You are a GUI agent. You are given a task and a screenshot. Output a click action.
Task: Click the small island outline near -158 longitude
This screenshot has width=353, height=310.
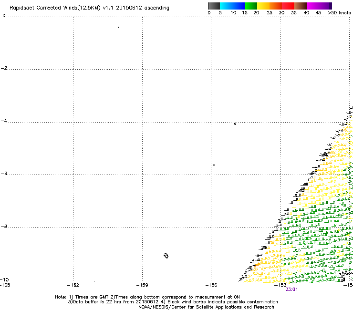[166, 256]
